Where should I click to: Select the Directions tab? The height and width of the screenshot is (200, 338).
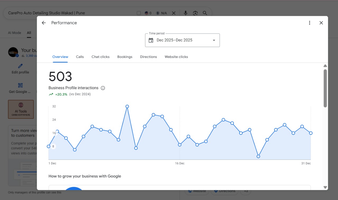click(148, 57)
